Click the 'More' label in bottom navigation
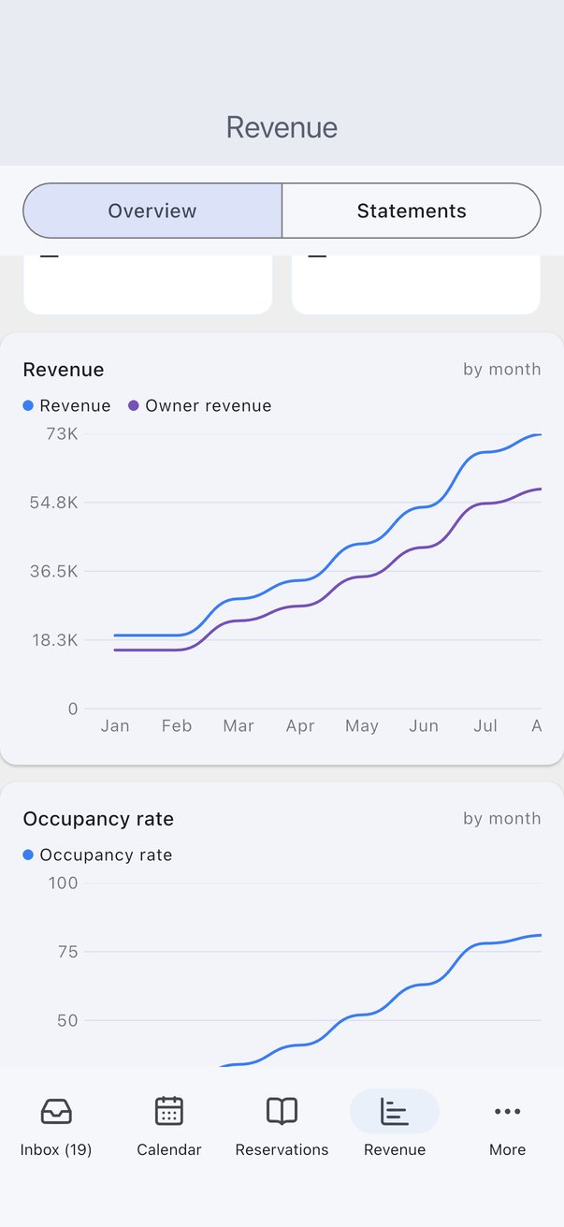Image resolution: width=564 pixels, height=1227 pixels. tap(507, 1149)
